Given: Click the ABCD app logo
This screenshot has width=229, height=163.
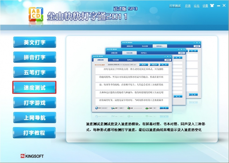Looking at the screenshot, I should (x=36, y=15).
